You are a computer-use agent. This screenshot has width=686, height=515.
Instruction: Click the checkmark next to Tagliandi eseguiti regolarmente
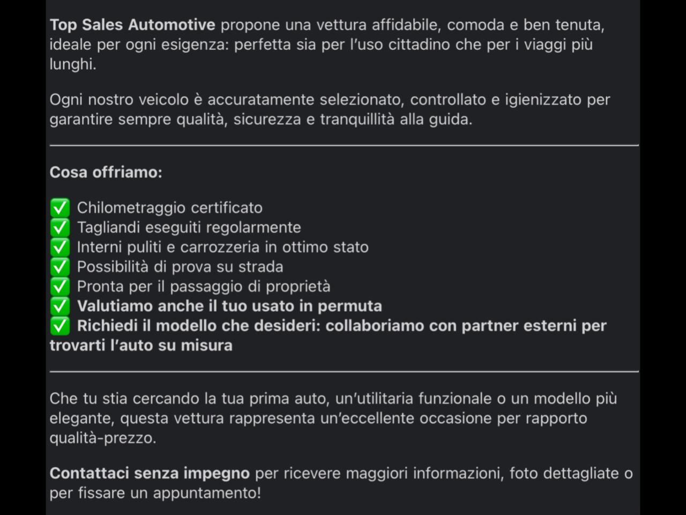pyautogui.click(x=59, y=227)
